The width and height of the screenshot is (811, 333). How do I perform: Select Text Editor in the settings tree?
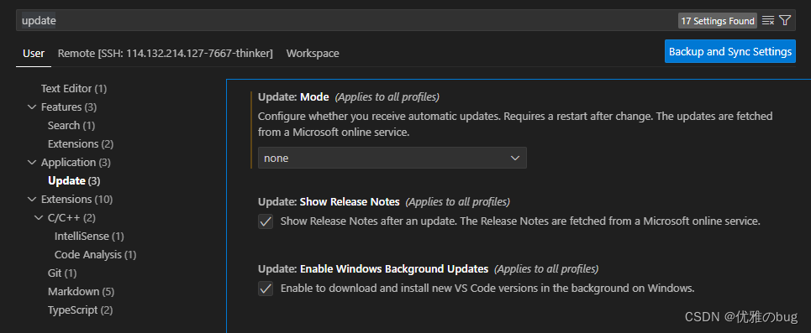pyautogui.click(x=74, y=89)
